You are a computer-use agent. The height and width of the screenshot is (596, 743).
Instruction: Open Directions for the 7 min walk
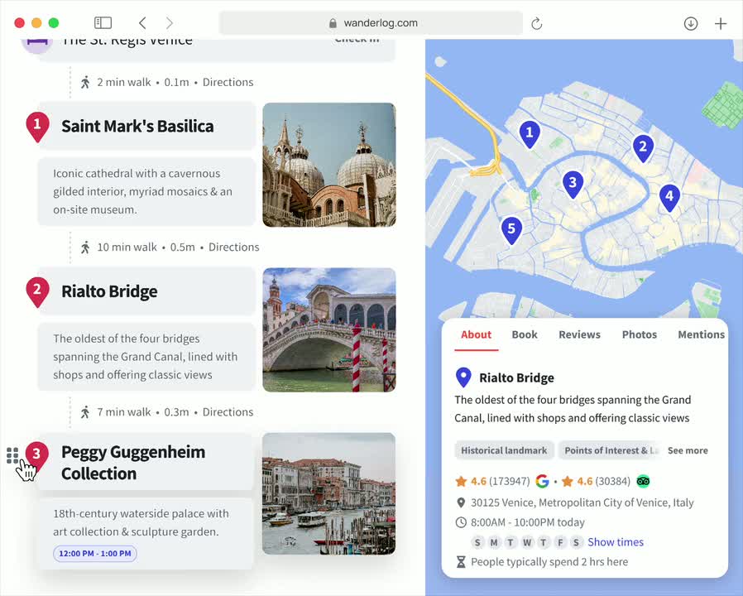(228, 412)
